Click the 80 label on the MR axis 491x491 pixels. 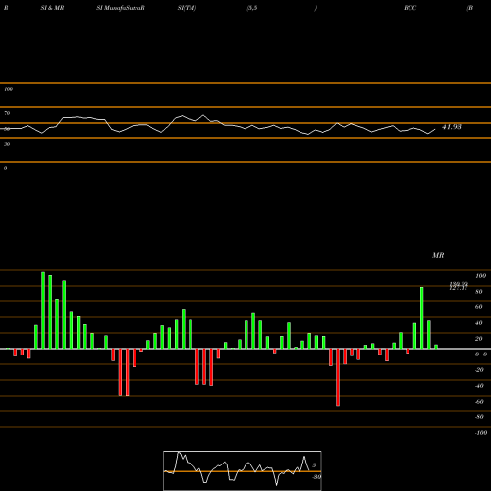click(x=479, y=292)
